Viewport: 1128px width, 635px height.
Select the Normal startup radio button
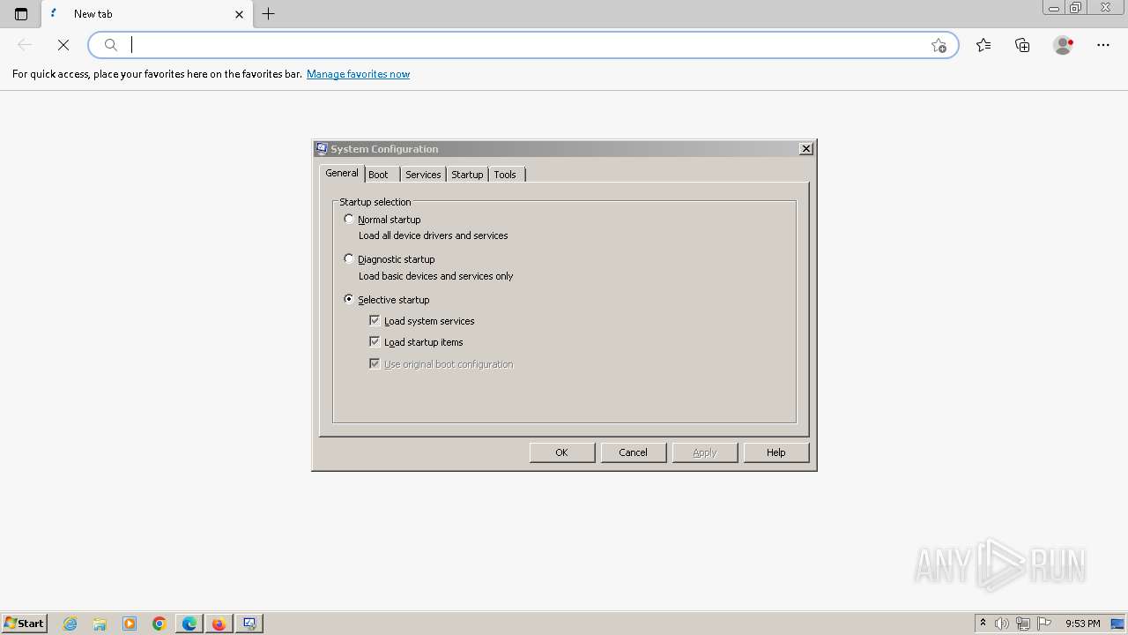pyautogui.click(x=349, y=219)
